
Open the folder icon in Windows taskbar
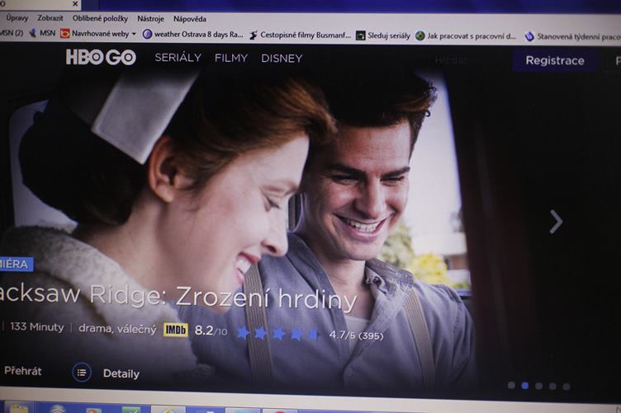[x=19, y=408]
